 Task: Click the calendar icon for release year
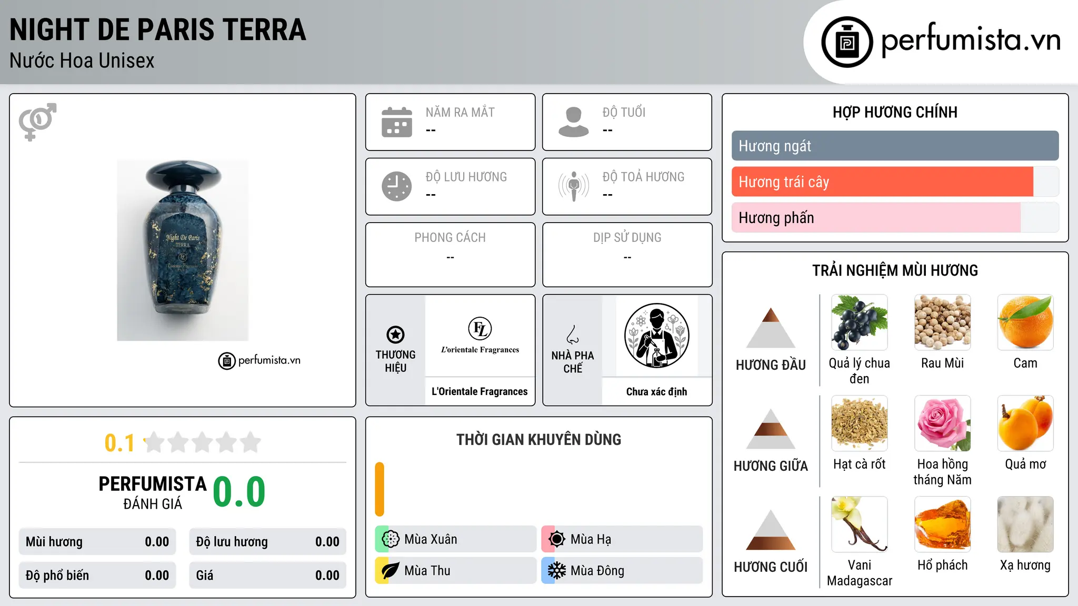point(397,122)
